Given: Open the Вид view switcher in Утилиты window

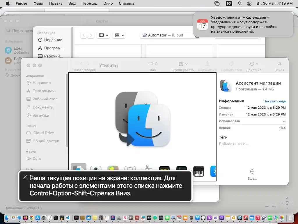Looking at the screenshot, I should [153, 64].
